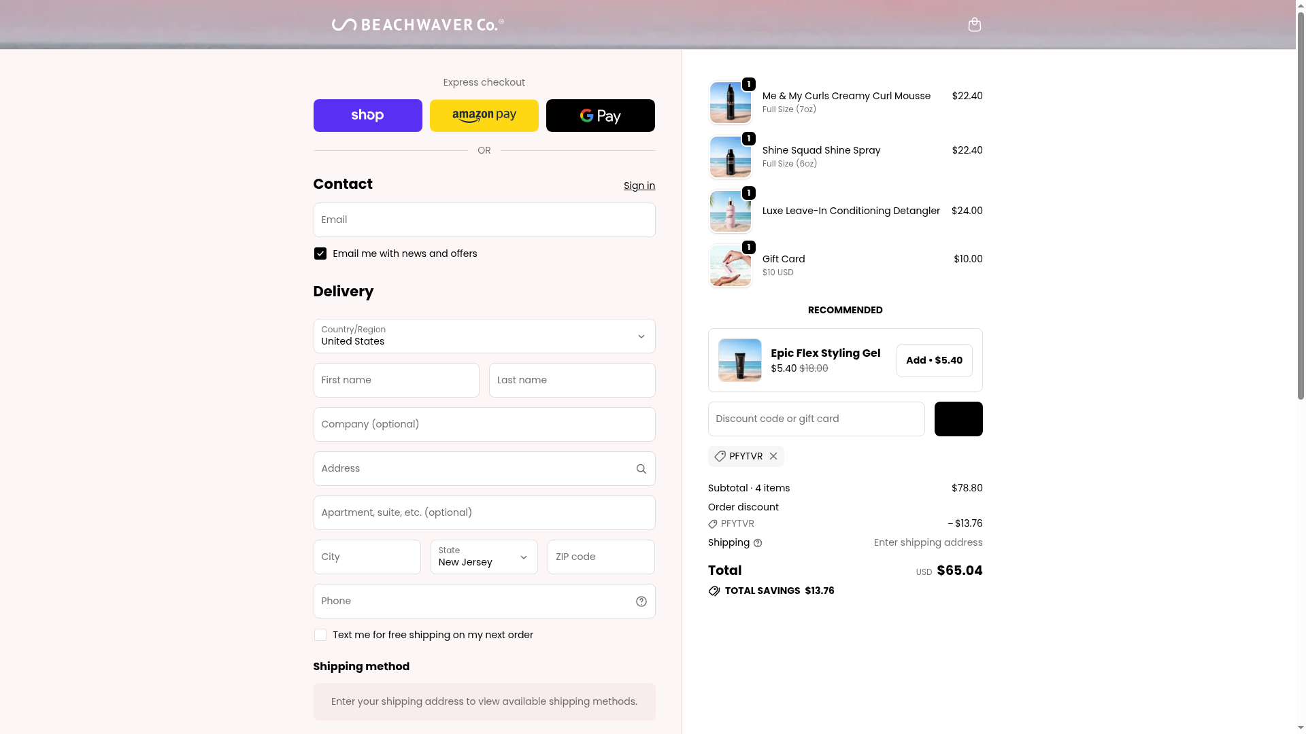Click the Discount code or gift card field

click(816, 419)
